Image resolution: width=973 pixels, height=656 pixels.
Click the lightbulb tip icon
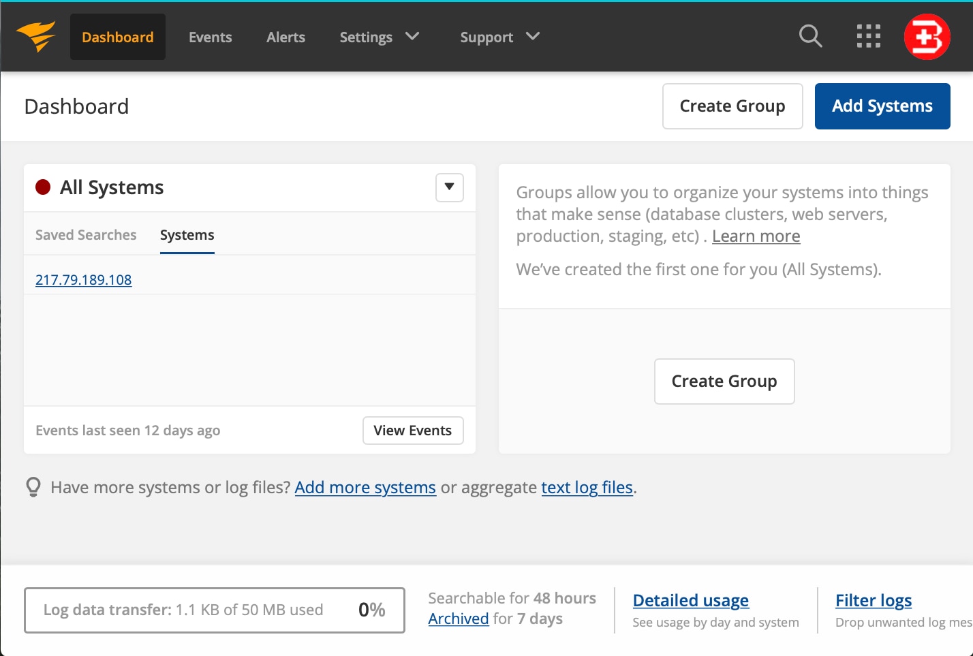pos(31,487)
